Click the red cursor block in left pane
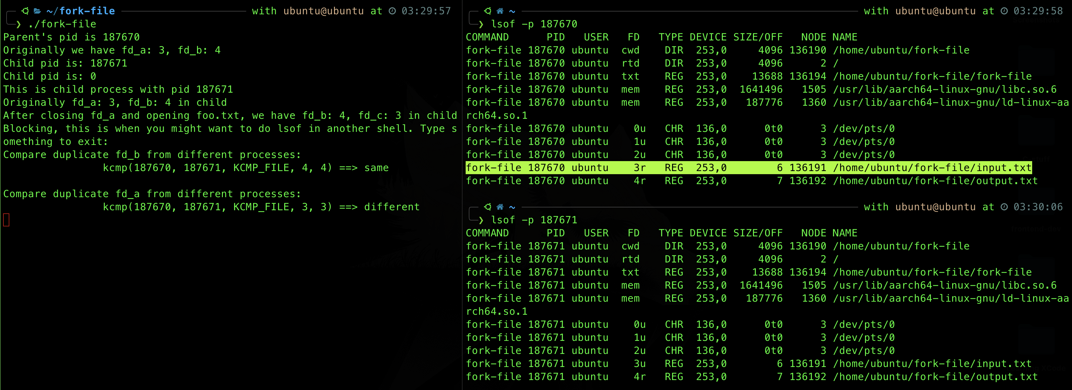The image size is (1072, 390). pyautogui.click(x=6, y=220)
